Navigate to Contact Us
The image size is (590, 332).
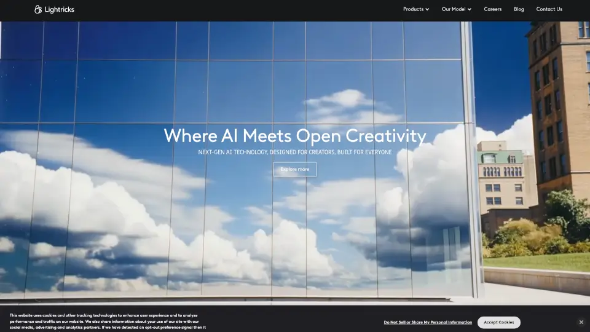[x=549, y=9]
